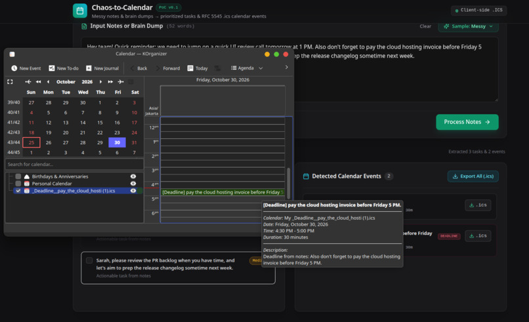The width and height of the screenshot is (529, 322).
Task: Click the Asia/Jakarta timezone label
Action: point(152,111)
